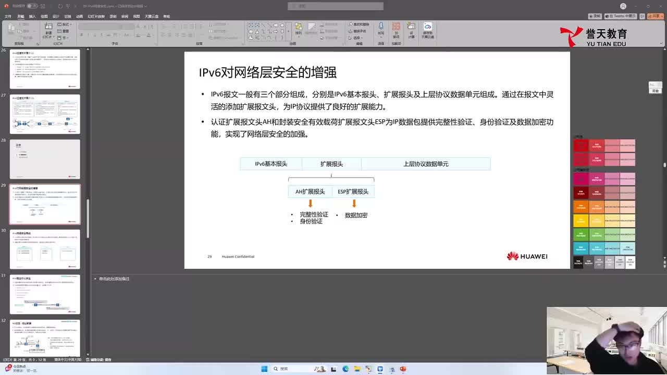Click the slide title 'IPv6对网络层安全的增强'
Image resolution: width=667 pixels, height=375 pixels.
tap(268, 72)
